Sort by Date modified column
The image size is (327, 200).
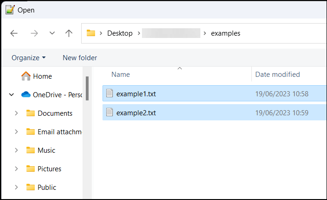(x=277, y=75)
